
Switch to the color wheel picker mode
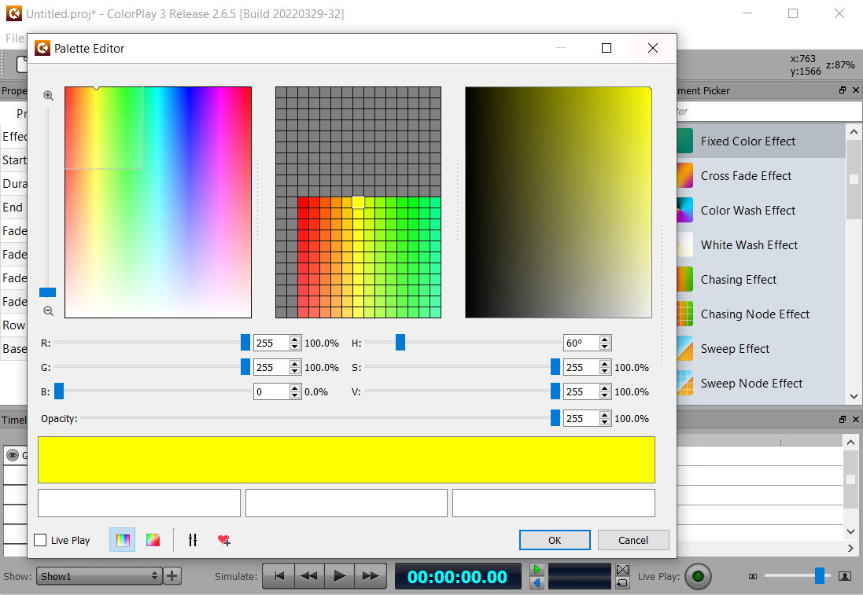pos(153,540)
